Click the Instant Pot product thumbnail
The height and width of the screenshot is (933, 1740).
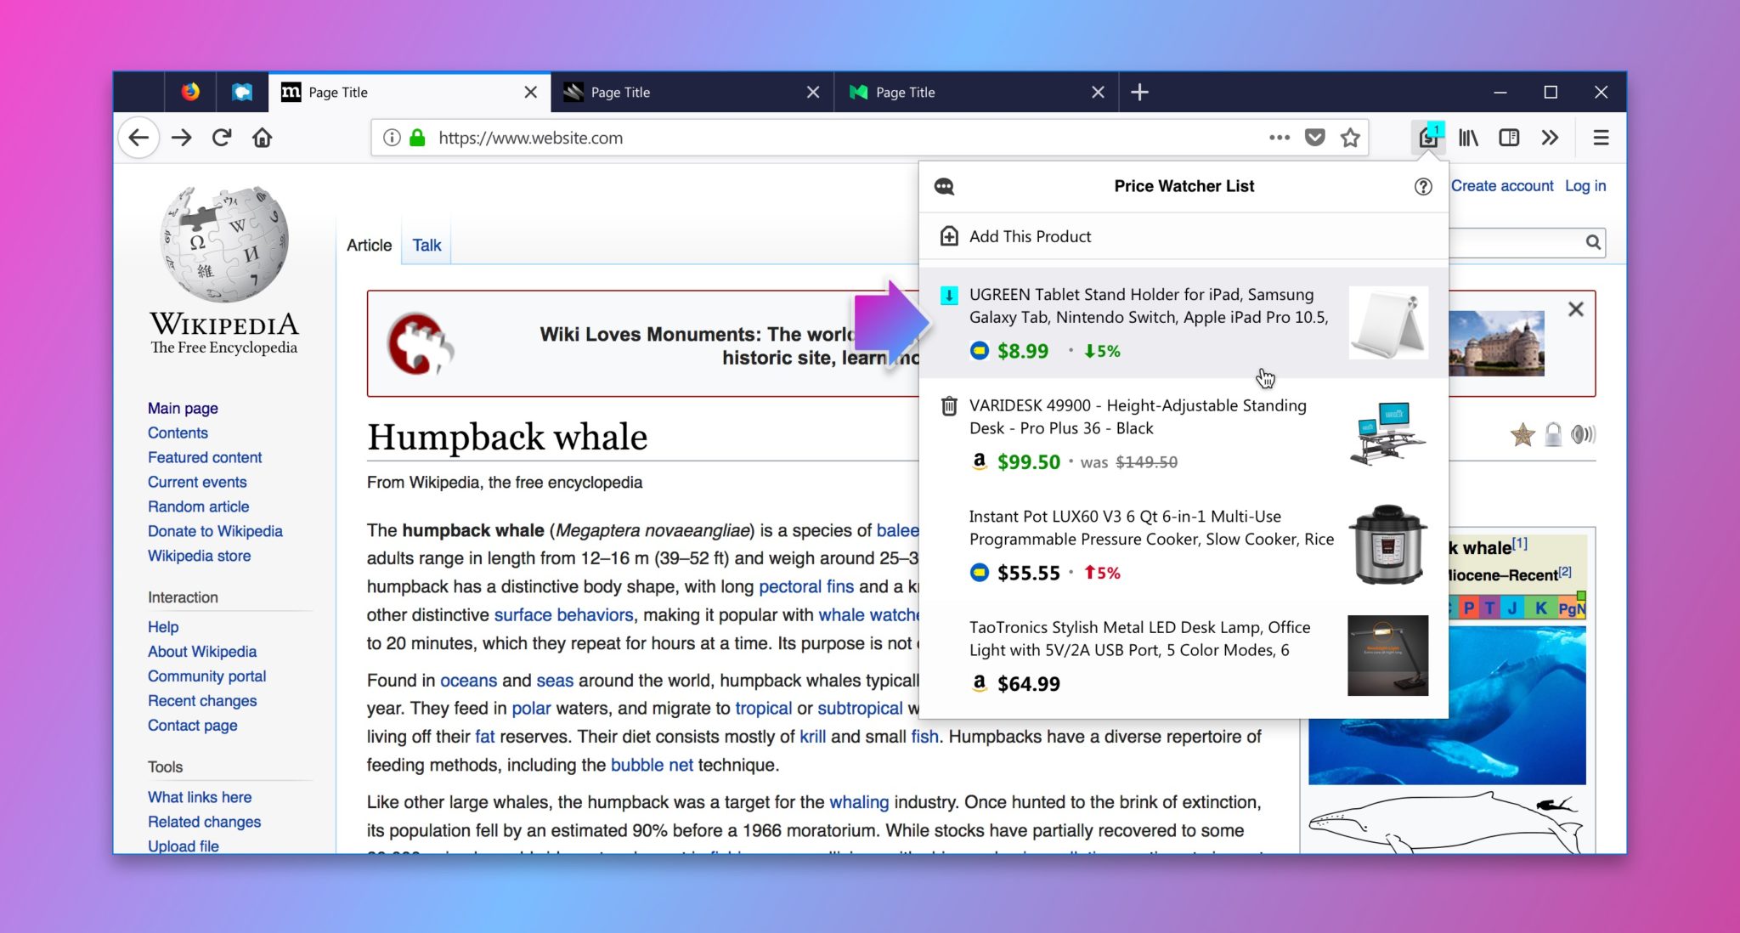(x=1387, y=545)
